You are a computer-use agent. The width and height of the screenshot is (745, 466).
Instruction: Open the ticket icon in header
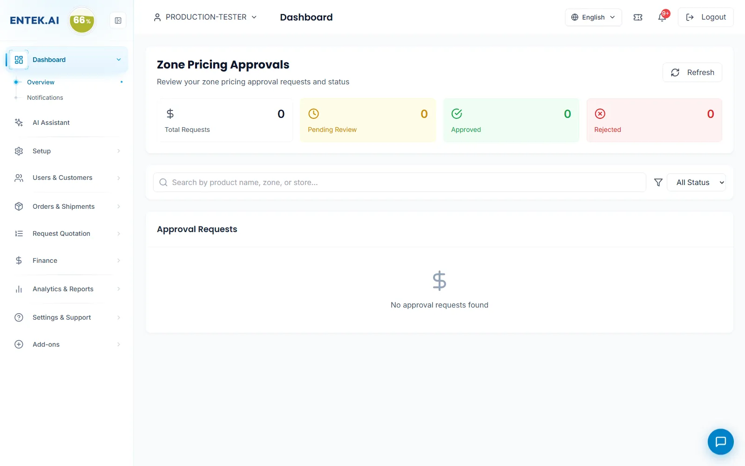[x=638, y=17]
